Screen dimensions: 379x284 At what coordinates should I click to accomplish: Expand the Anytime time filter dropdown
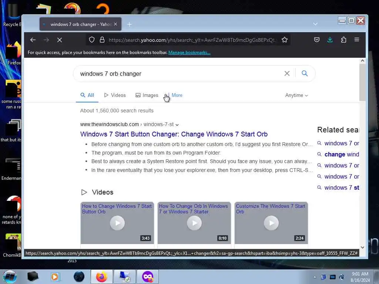[x=296, y=95]
